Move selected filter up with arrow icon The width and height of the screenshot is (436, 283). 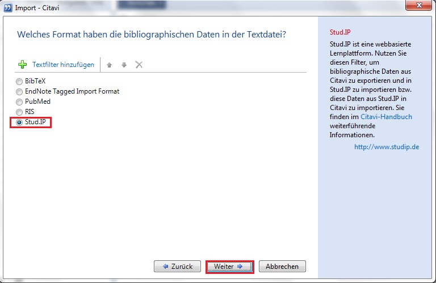coord(110,65)
